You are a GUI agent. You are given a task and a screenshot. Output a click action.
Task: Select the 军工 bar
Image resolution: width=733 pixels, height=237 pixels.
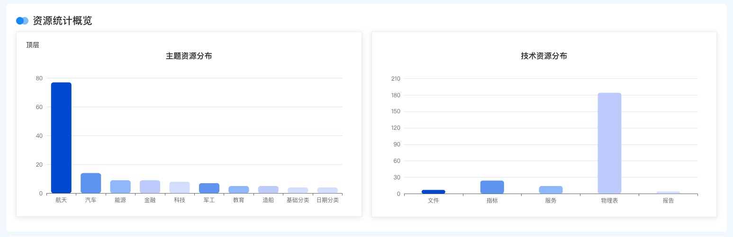pyautogui.click(x=209, y=188)
